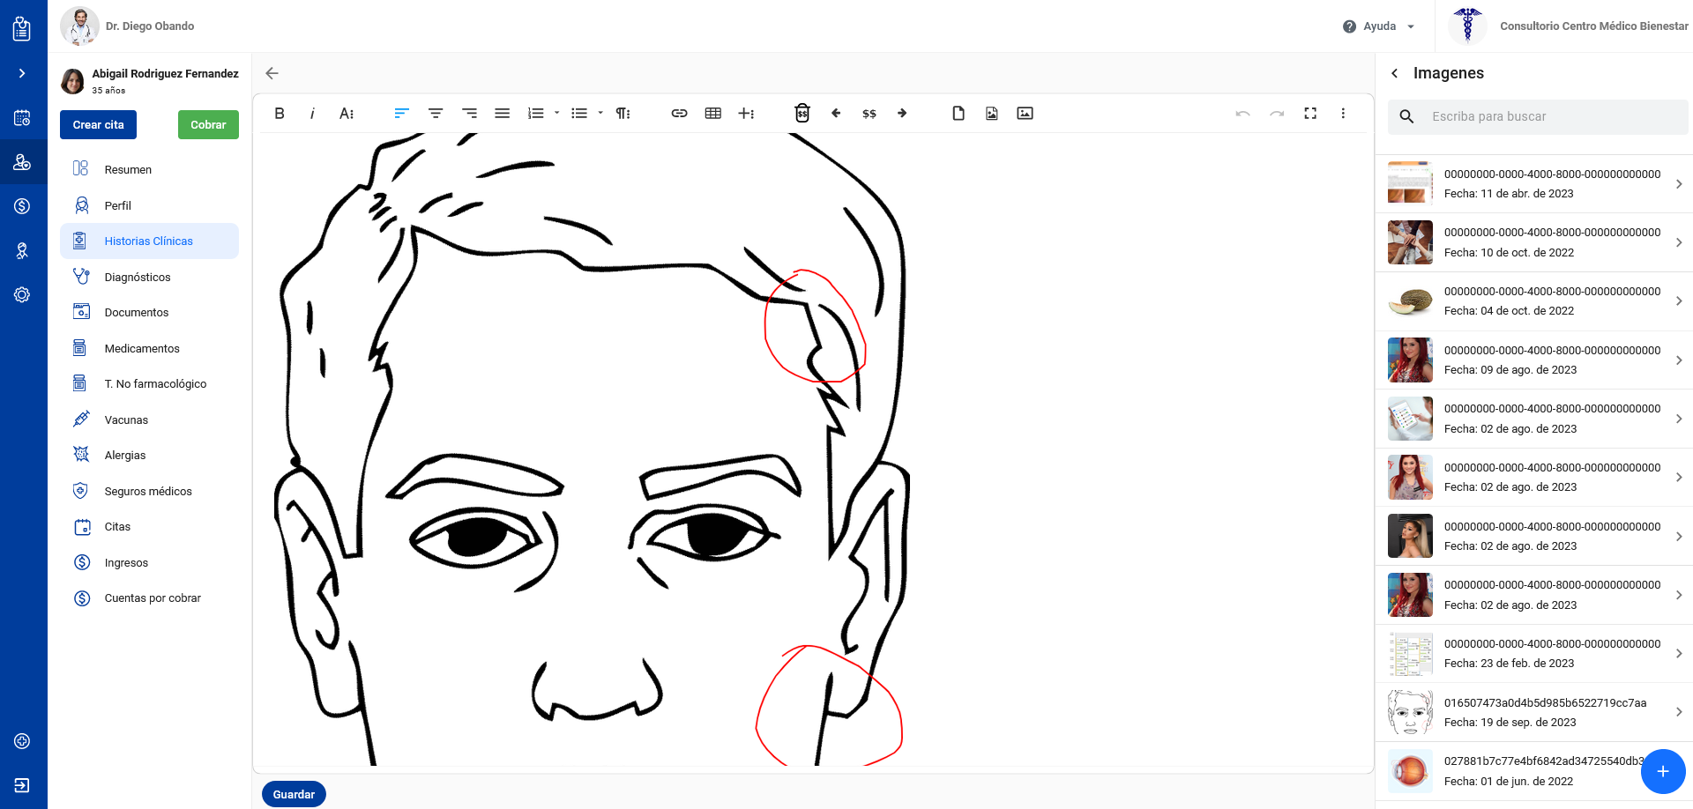Click the insert image icon

[1025, 114]
